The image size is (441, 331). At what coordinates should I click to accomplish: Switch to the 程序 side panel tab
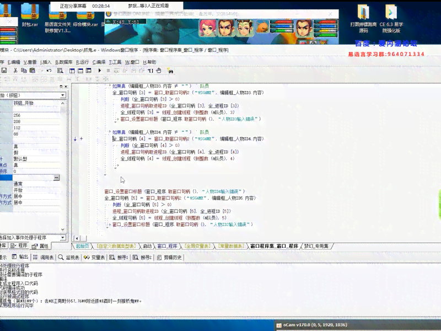[19, 245]
